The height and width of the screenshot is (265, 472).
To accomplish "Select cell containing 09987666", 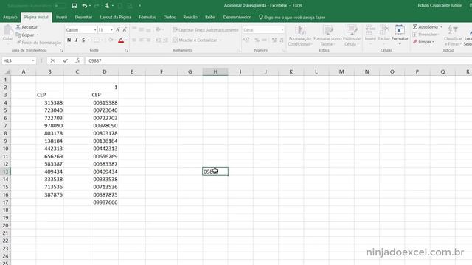I will (x=105, y=202).
